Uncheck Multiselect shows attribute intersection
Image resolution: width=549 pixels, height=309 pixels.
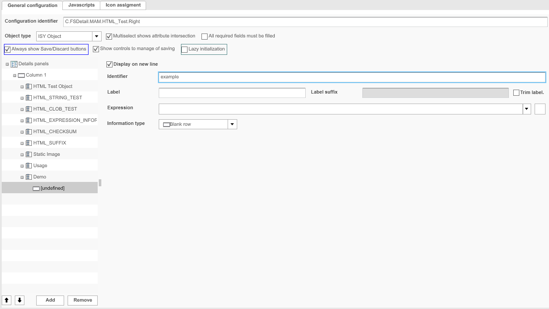coord(109,36)
